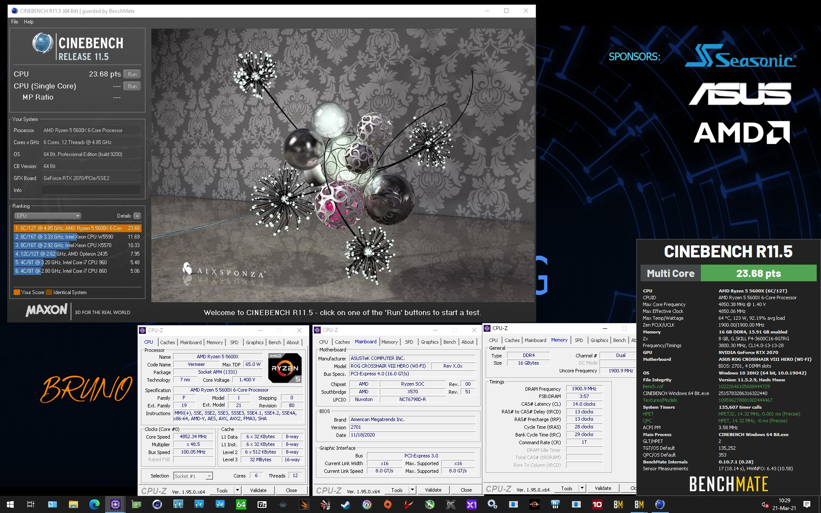Run the Cinebench CPU multi-core test

click(132, 74)
